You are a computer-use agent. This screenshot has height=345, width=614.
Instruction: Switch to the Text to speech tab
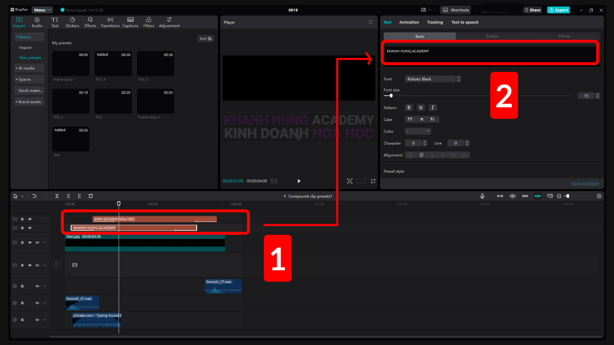click(x=465, y=22)
